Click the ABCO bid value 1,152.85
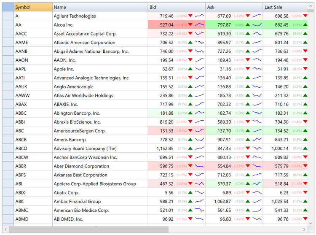Image resolution: width=316 pixels, height=235 pixels. point(165,149)
